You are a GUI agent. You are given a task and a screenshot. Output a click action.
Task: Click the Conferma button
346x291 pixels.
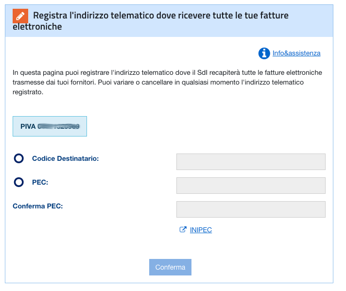(x=170, y=267)
